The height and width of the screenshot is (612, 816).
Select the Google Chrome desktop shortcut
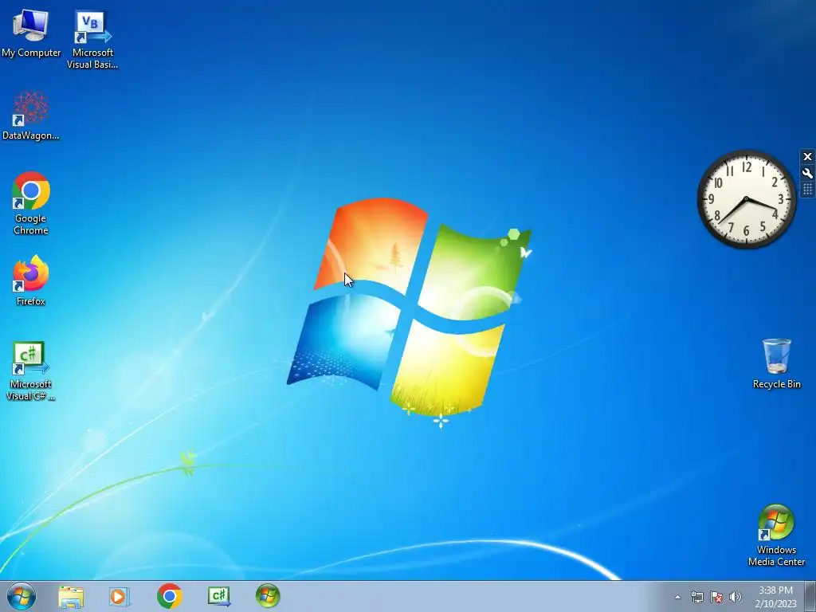[31, 203]
